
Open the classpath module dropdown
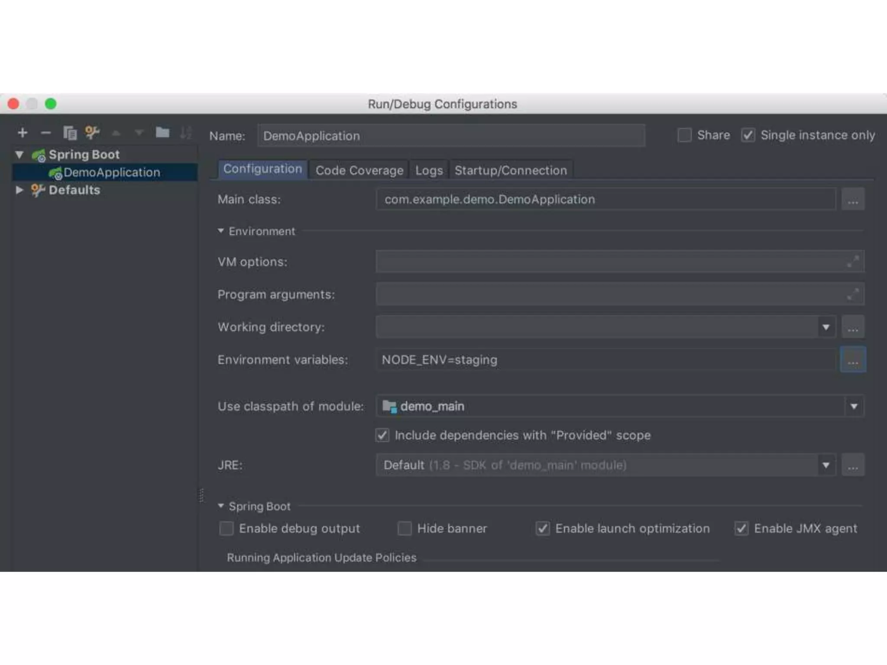854,406
